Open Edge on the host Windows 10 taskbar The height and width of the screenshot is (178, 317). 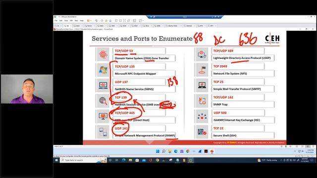click(x=123, y=160)
